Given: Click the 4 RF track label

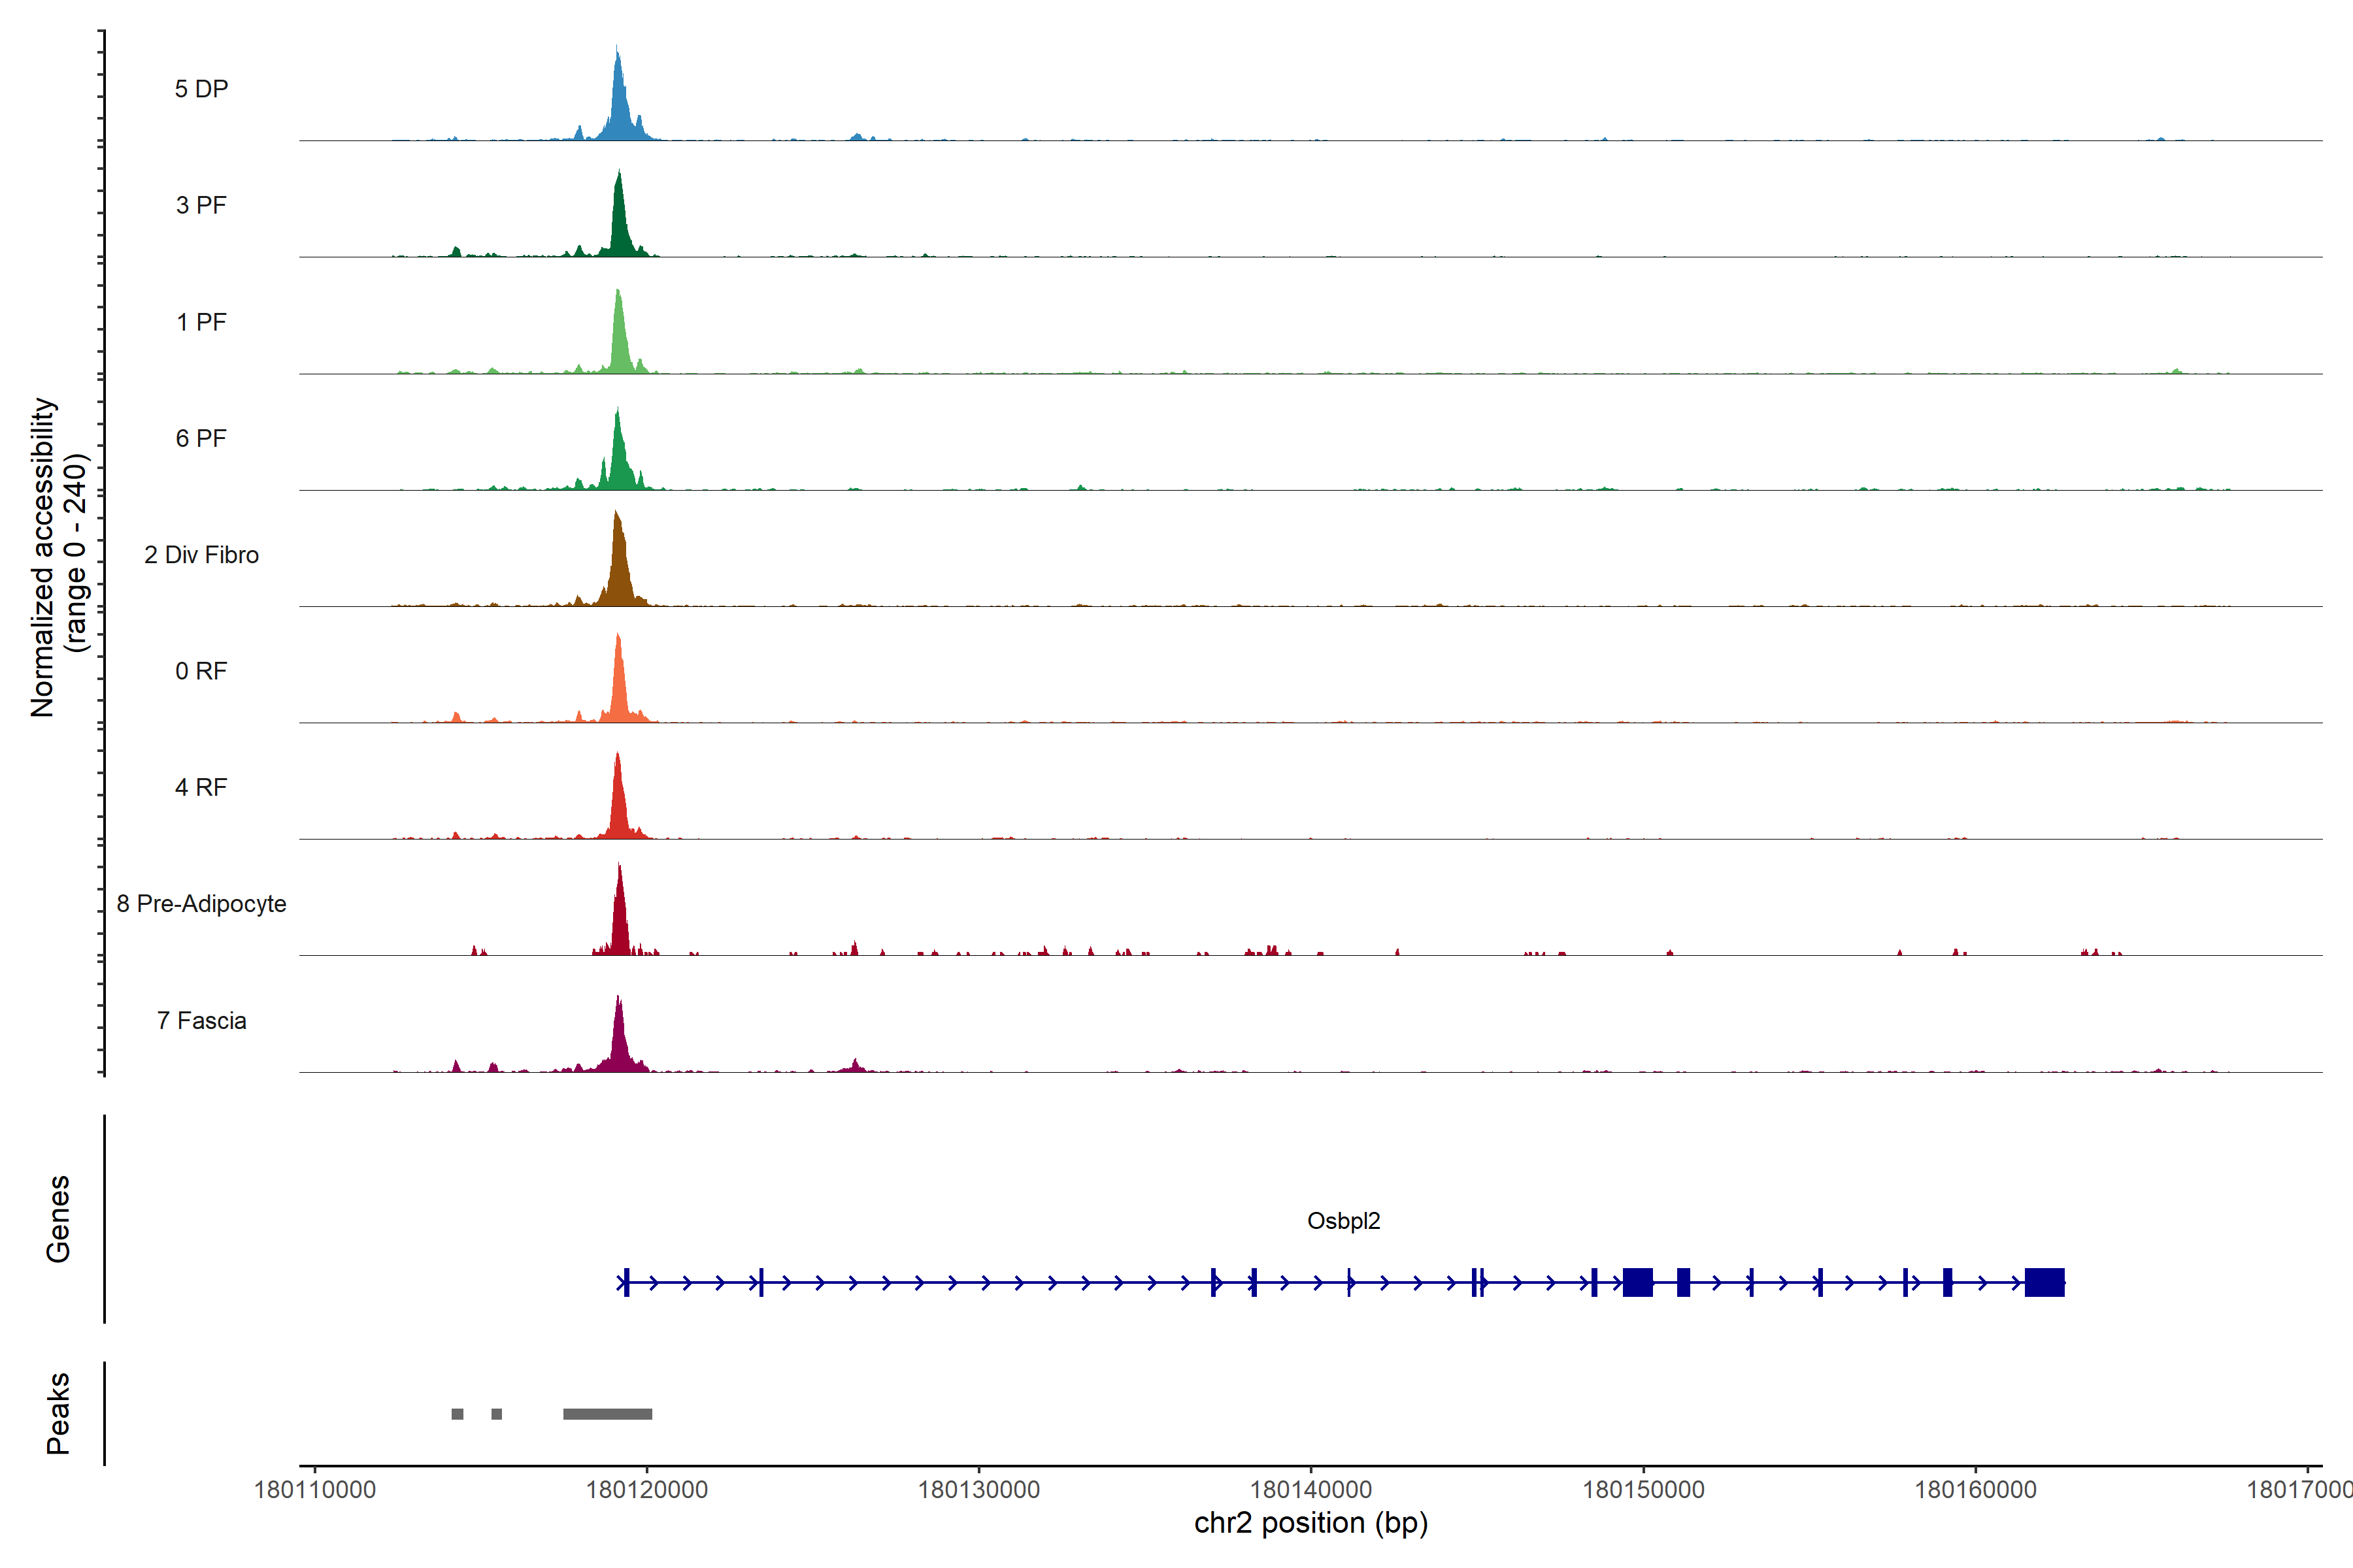Looking at the screenshot, I should pyautogui.click(x=201, y=787).
